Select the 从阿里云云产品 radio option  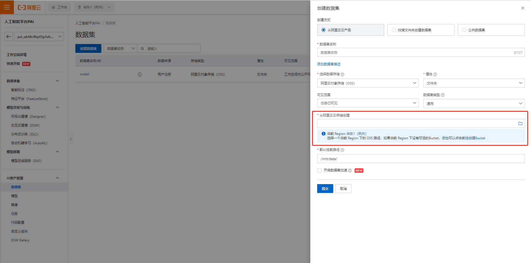(351, 30)
